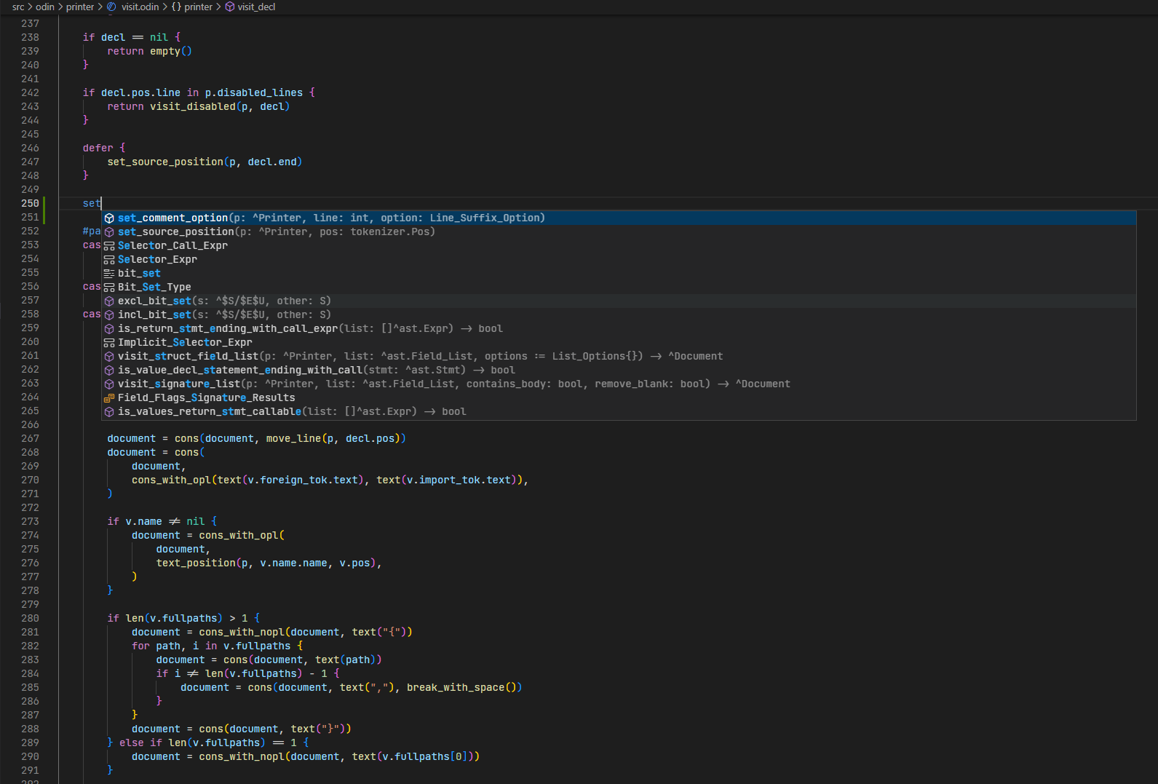
Task: Place cursor on set_source_position call in defer block
Action: click(165, 162)
